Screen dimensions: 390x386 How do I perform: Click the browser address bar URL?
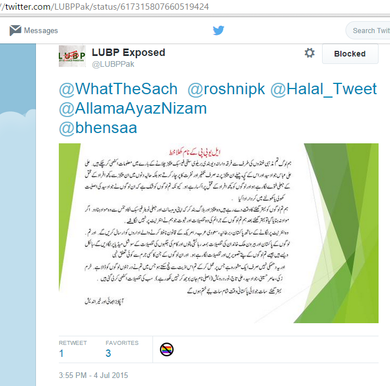coord(104,6)
